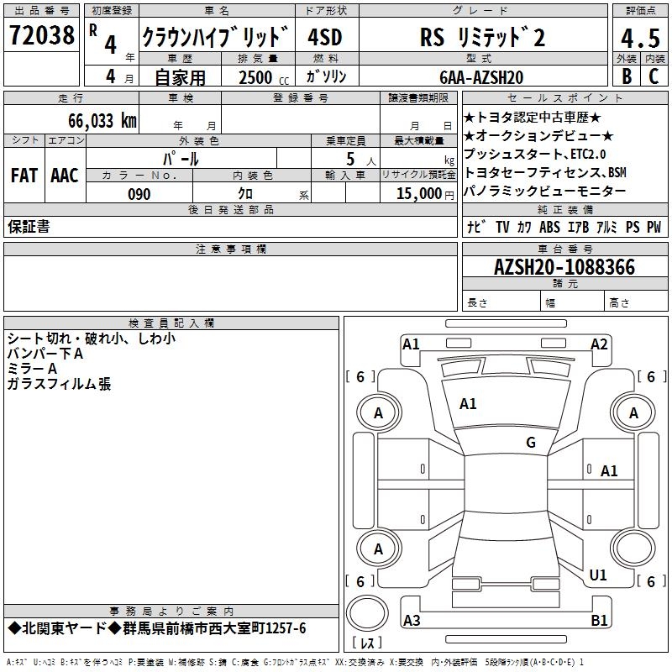The image size is (672, 672).
Task: Click inspector note ガラスフィルム張
Action: (x=59, y=384)
